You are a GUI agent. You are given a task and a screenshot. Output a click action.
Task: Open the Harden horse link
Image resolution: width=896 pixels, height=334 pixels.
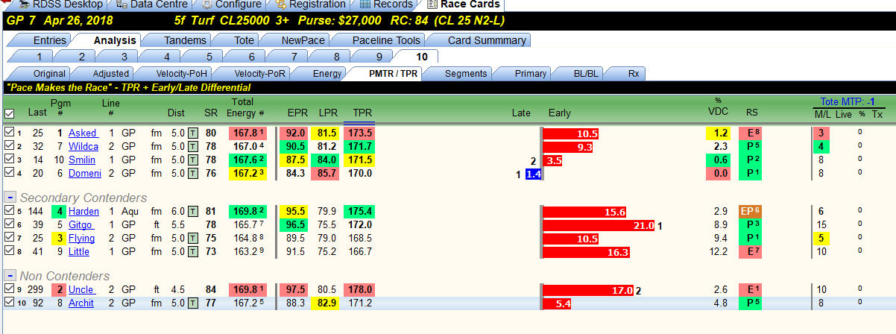click(83, 211)
